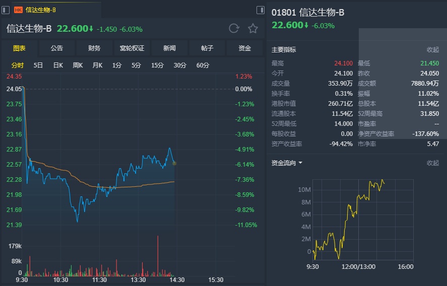Select the 窝轮权证 tab
447x286 pixels.
click(132, 48)
